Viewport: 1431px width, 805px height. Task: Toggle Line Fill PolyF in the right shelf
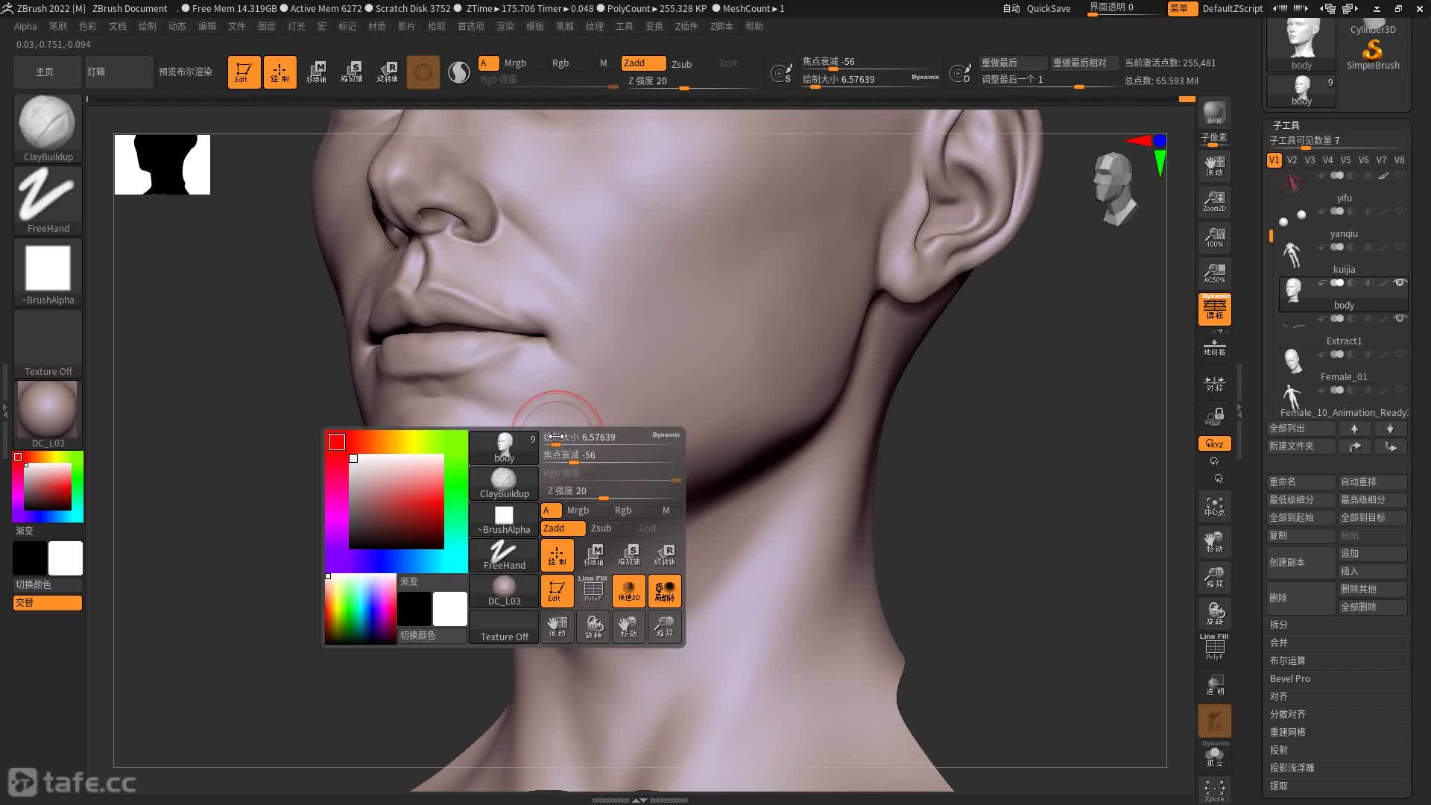coord(1214,647)
